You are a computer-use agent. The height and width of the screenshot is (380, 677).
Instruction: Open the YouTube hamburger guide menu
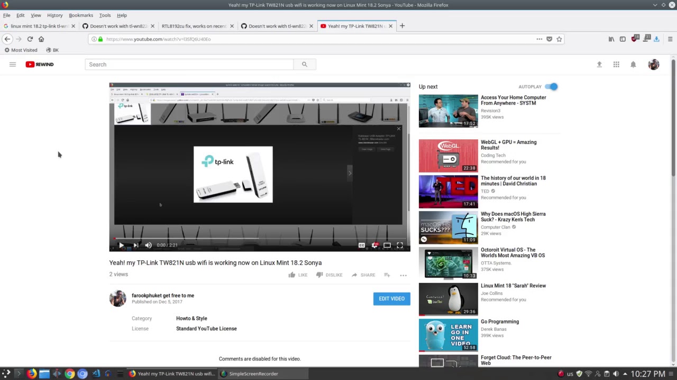coord(13,64)
